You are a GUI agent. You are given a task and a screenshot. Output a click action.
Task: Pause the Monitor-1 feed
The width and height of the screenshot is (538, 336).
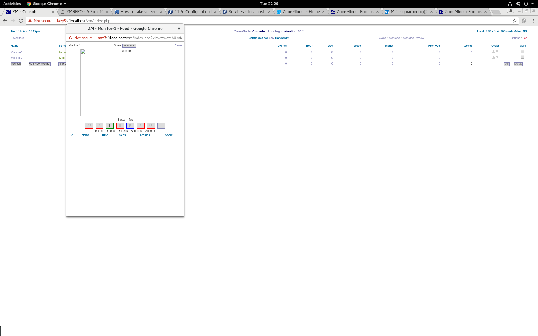coord(110,126)
